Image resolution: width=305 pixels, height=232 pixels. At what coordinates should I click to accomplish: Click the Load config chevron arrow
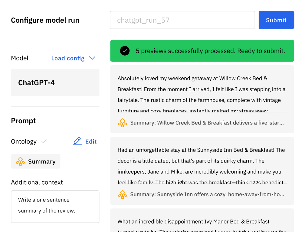92,58
